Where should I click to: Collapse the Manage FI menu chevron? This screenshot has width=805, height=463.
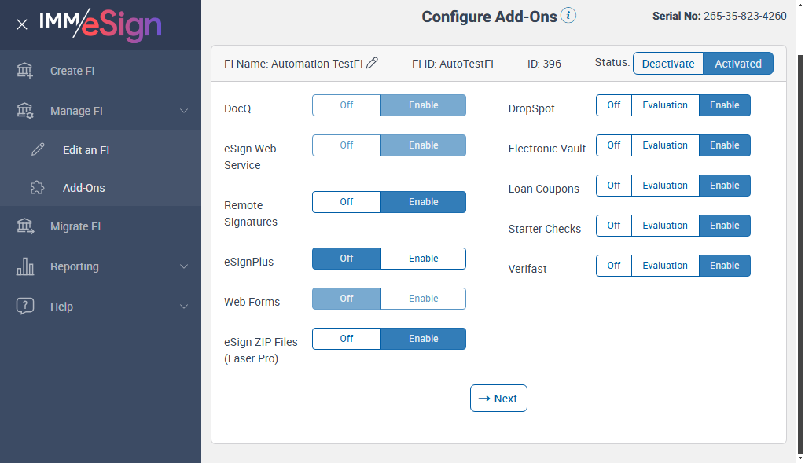184,111
